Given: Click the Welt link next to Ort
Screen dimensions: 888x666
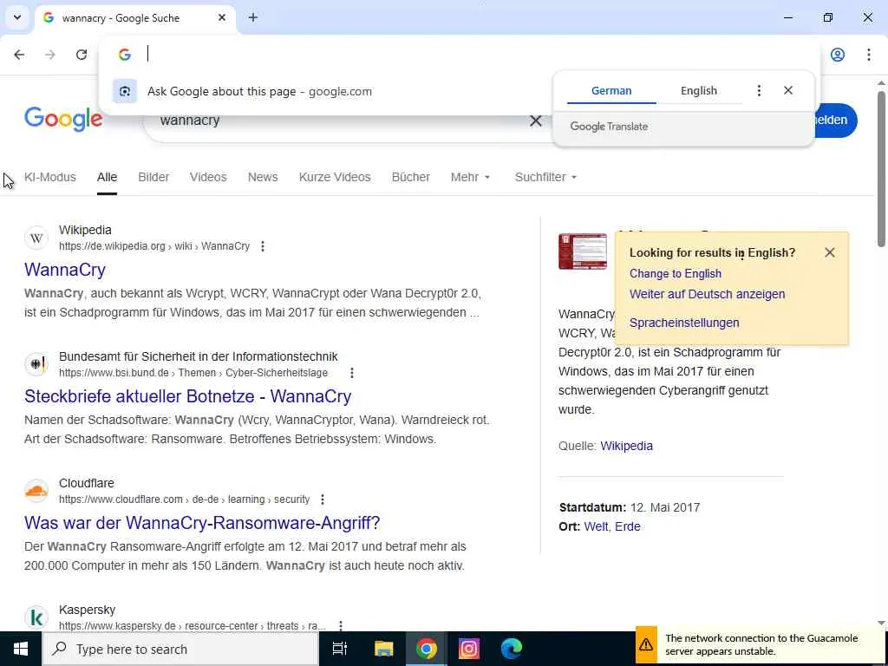Looking at the screenshot, I should (597, 526).
